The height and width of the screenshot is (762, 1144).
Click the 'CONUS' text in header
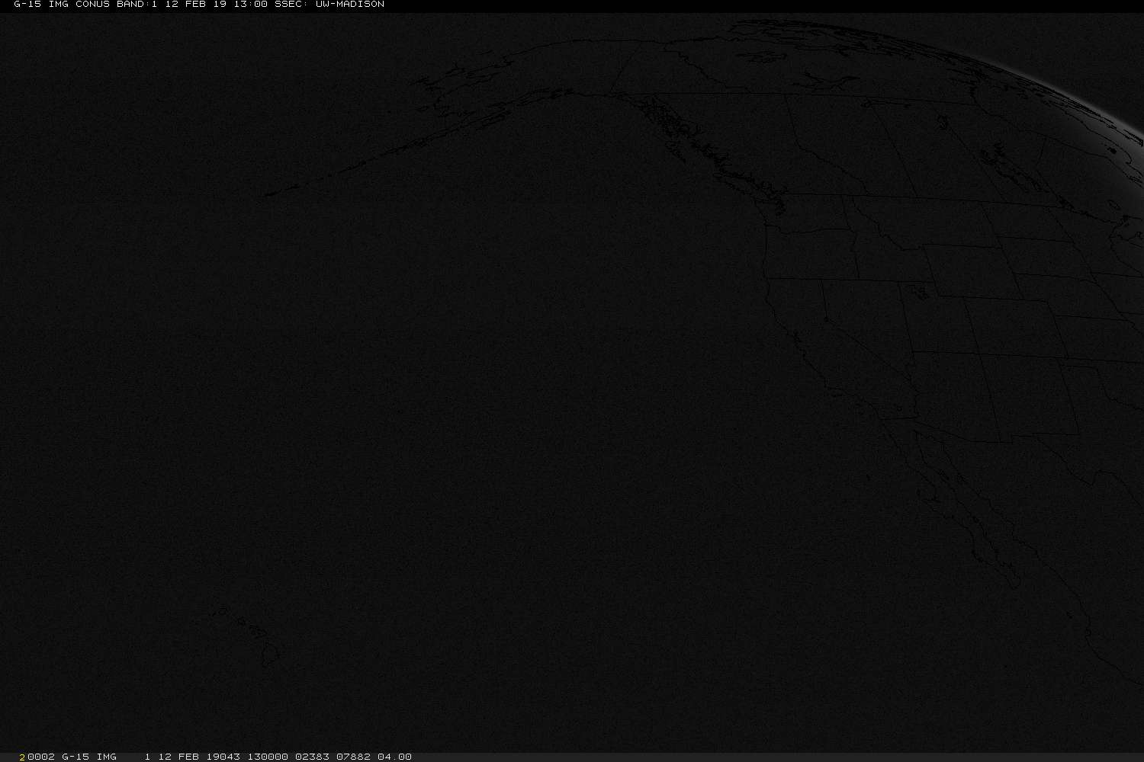click(92, 5)
